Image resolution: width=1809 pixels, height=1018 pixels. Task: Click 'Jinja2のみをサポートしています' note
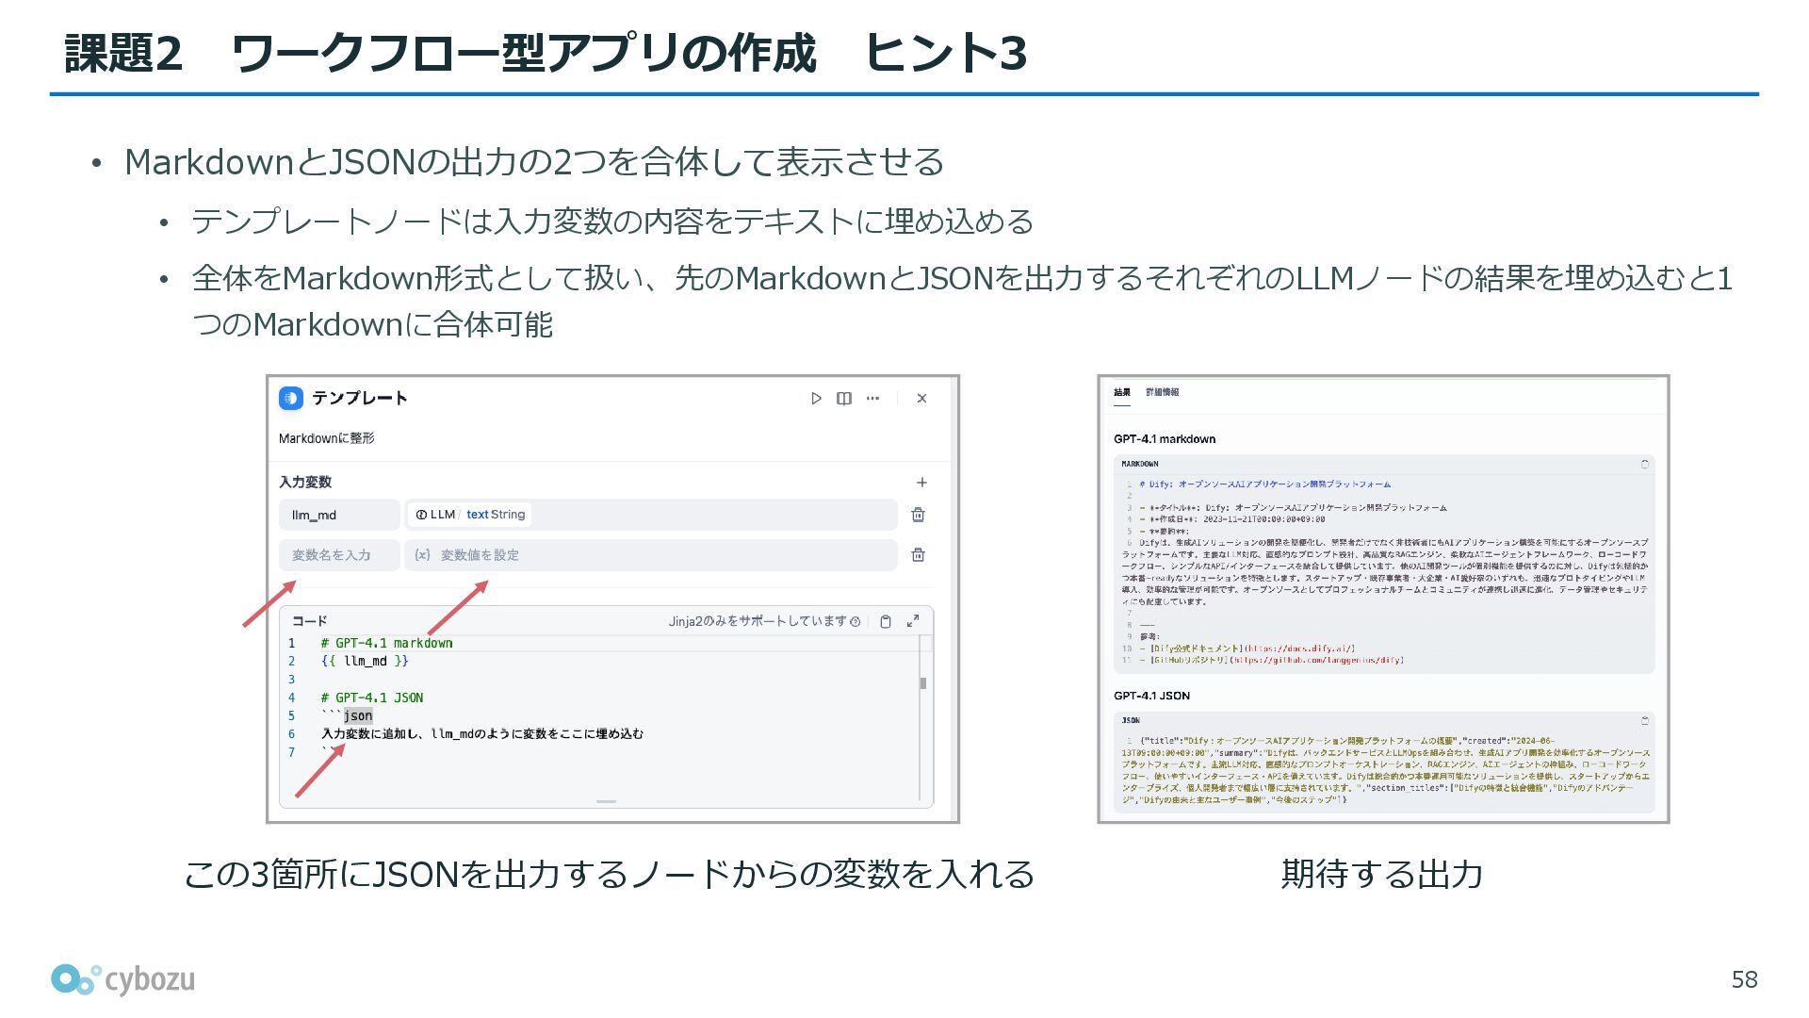pos(758,621)
